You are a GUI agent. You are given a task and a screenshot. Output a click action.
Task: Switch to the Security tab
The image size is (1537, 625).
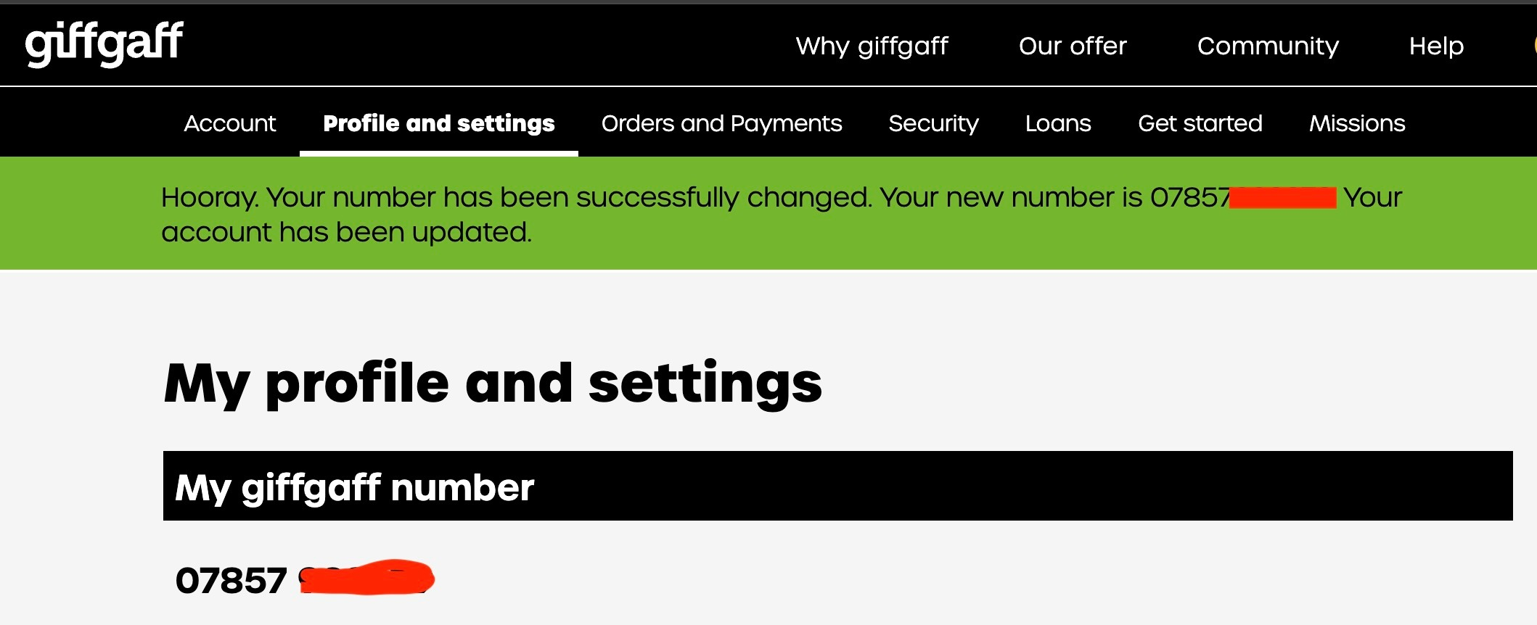933,123
